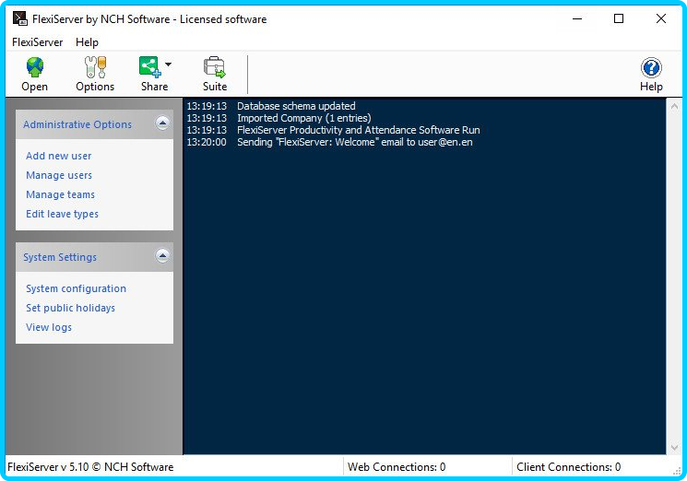The image size is (687, 481).
Task: Click Set public holidays link
Action: click(x=70, y=308)
